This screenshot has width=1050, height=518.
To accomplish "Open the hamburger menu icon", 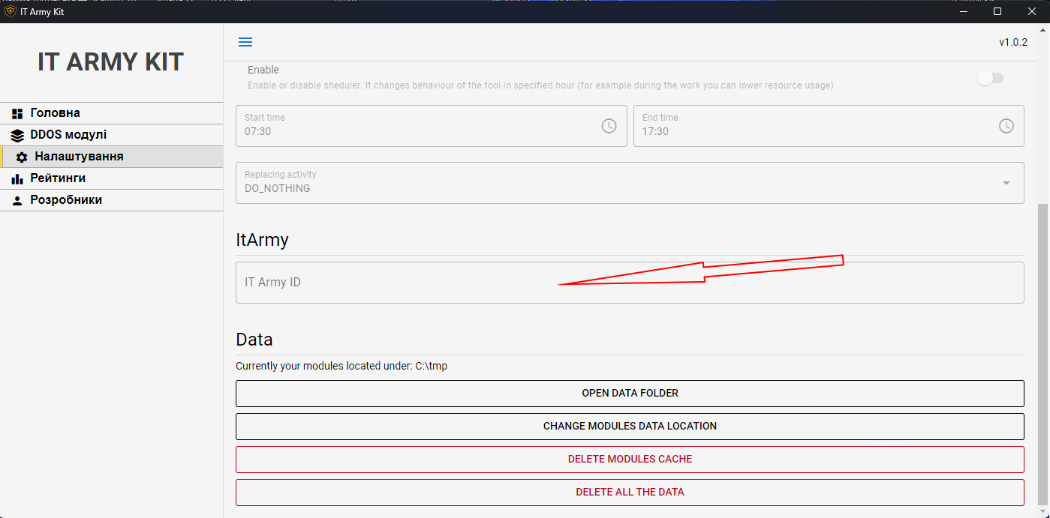I will tap(245, 42).
